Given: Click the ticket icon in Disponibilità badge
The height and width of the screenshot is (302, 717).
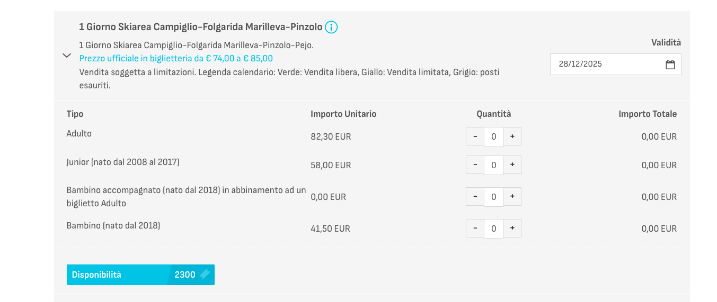Looking at the screenshot, I should [205, 274].
